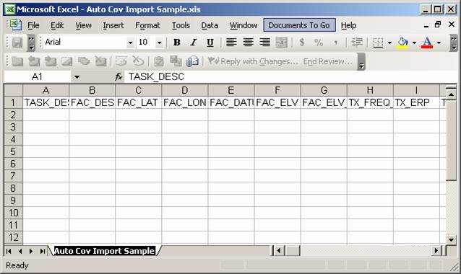The image size is (461, 274).
Task: Click the Merge and Center icon
Action: (281, 43)
